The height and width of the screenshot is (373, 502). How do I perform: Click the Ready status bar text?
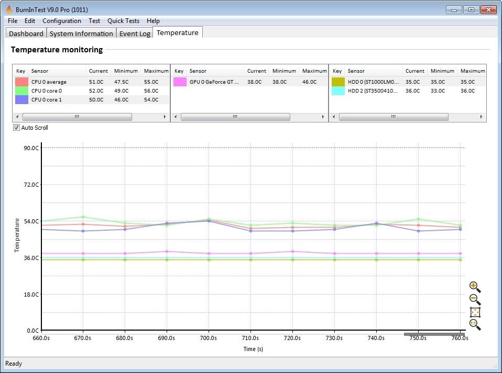(14, 364)
